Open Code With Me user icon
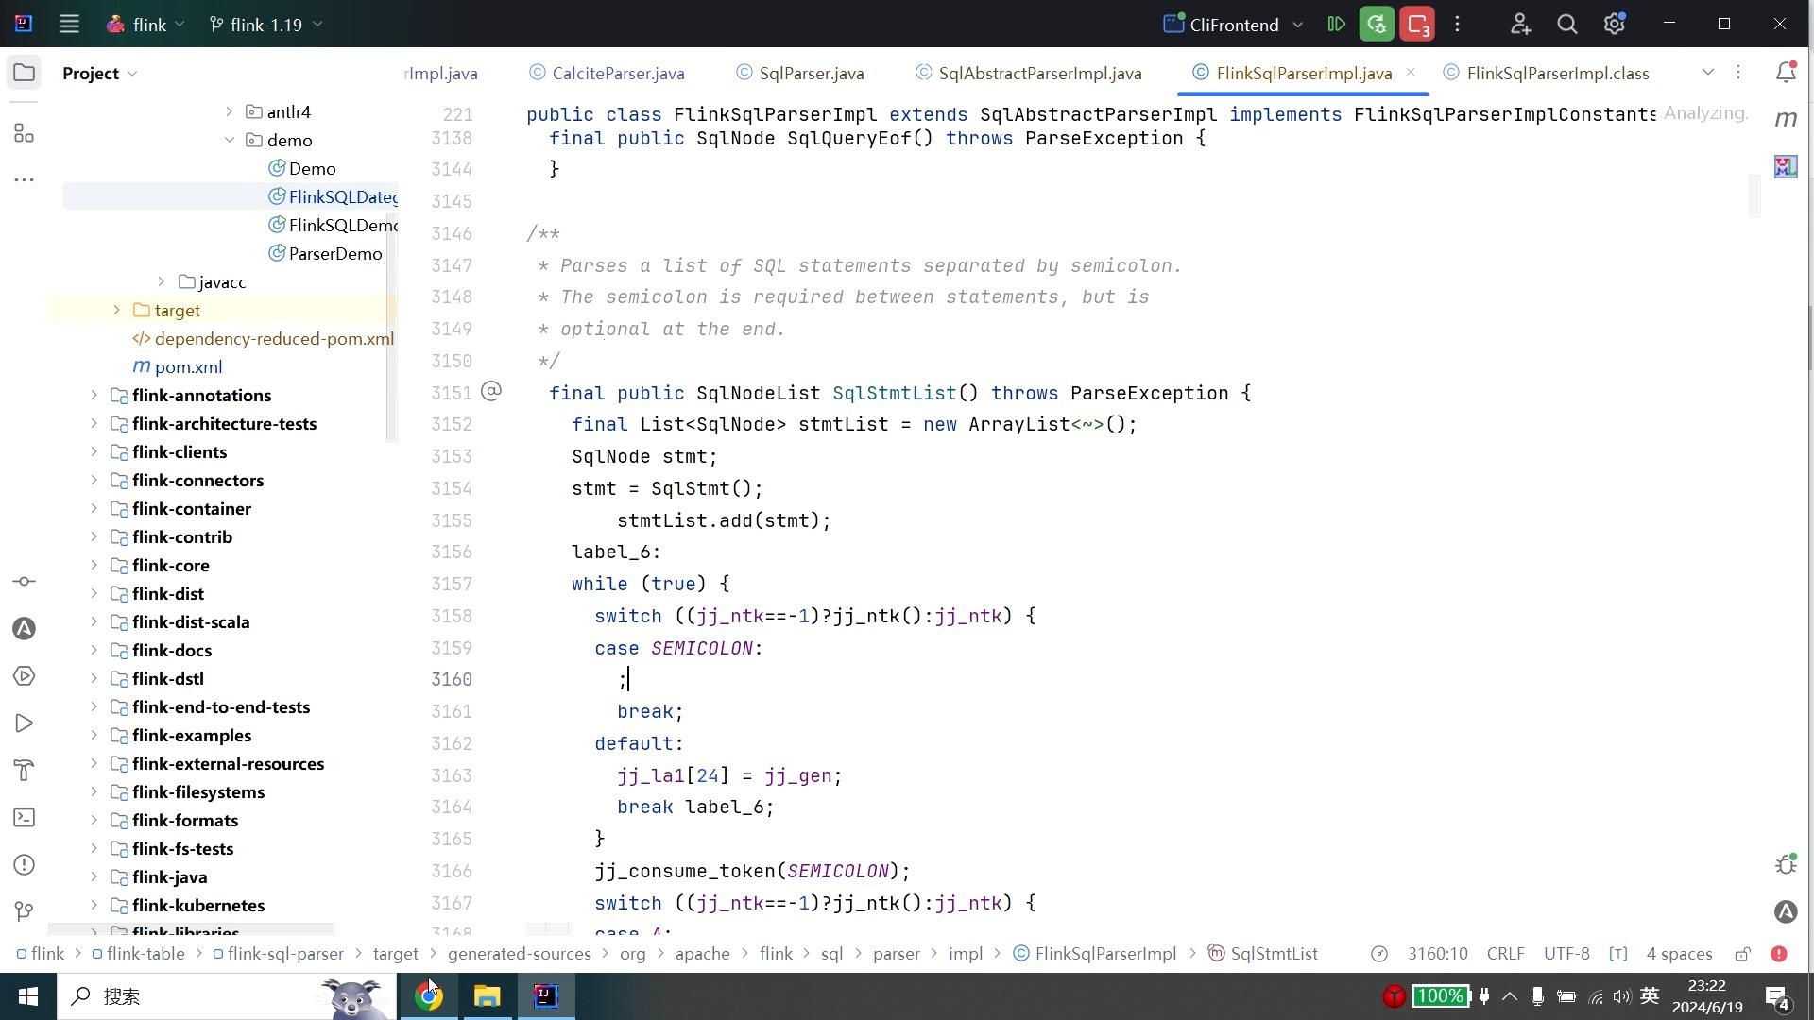Image resolution: width=1814 pixels, height=1020 pixels. 1520,25
